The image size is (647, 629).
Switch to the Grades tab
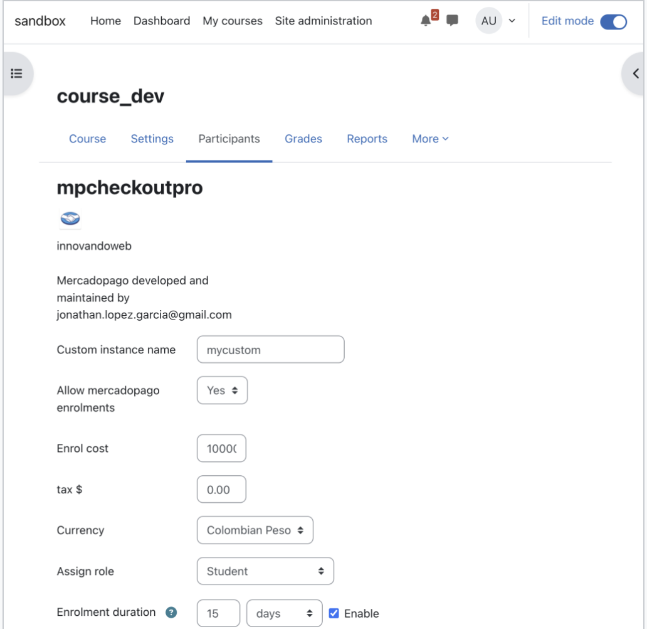tap(303, 139)
